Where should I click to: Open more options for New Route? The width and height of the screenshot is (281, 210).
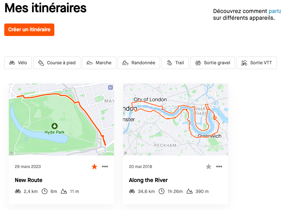[x=105, y=166]
